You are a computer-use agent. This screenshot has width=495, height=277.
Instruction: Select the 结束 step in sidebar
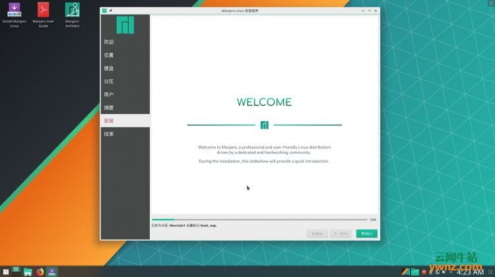tap(125, 134)
